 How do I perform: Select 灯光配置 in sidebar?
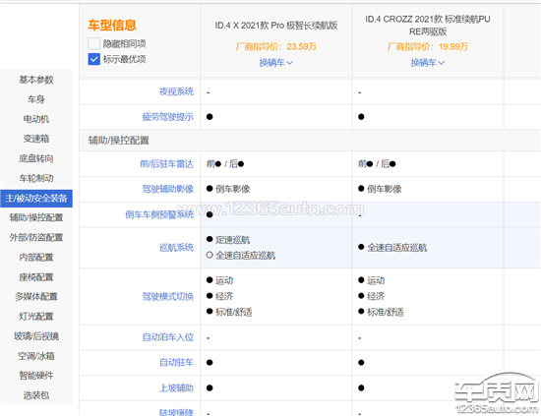(36, 317)
